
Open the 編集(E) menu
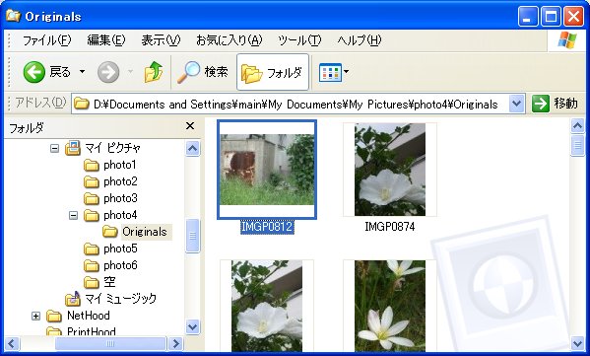[106, 39]
